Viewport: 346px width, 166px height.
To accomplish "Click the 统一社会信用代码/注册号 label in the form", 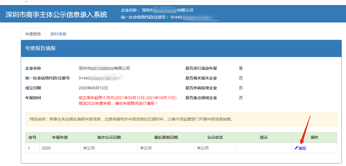I will (47, 78).
